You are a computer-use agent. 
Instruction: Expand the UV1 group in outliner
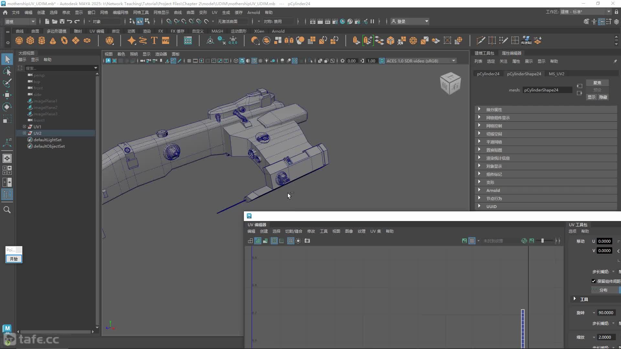point(24,127)
